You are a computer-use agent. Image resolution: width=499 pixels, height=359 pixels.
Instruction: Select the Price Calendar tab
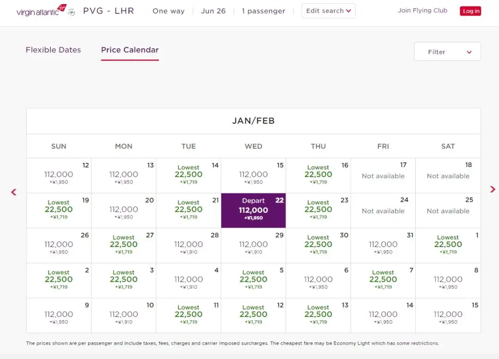click(x=130, y=50)
